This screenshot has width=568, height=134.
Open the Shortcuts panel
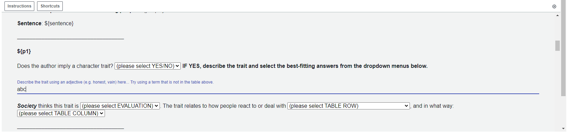(x=50, y=6)
